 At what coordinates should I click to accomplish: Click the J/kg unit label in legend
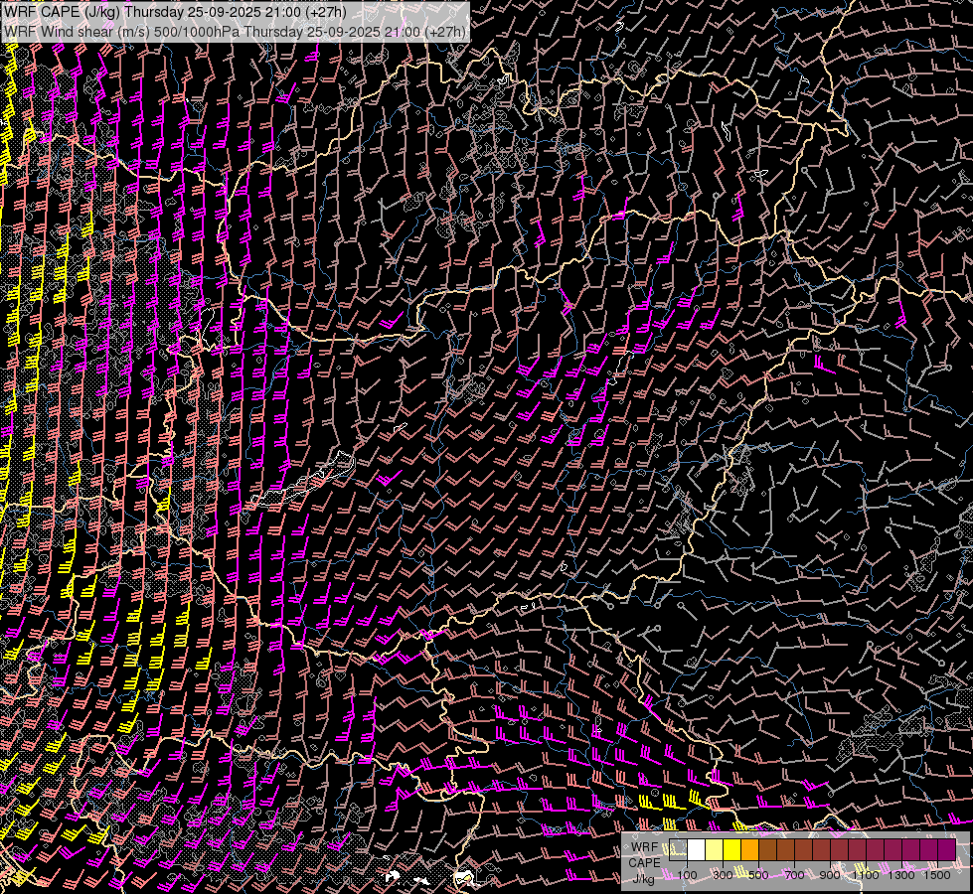pos(644,877)
